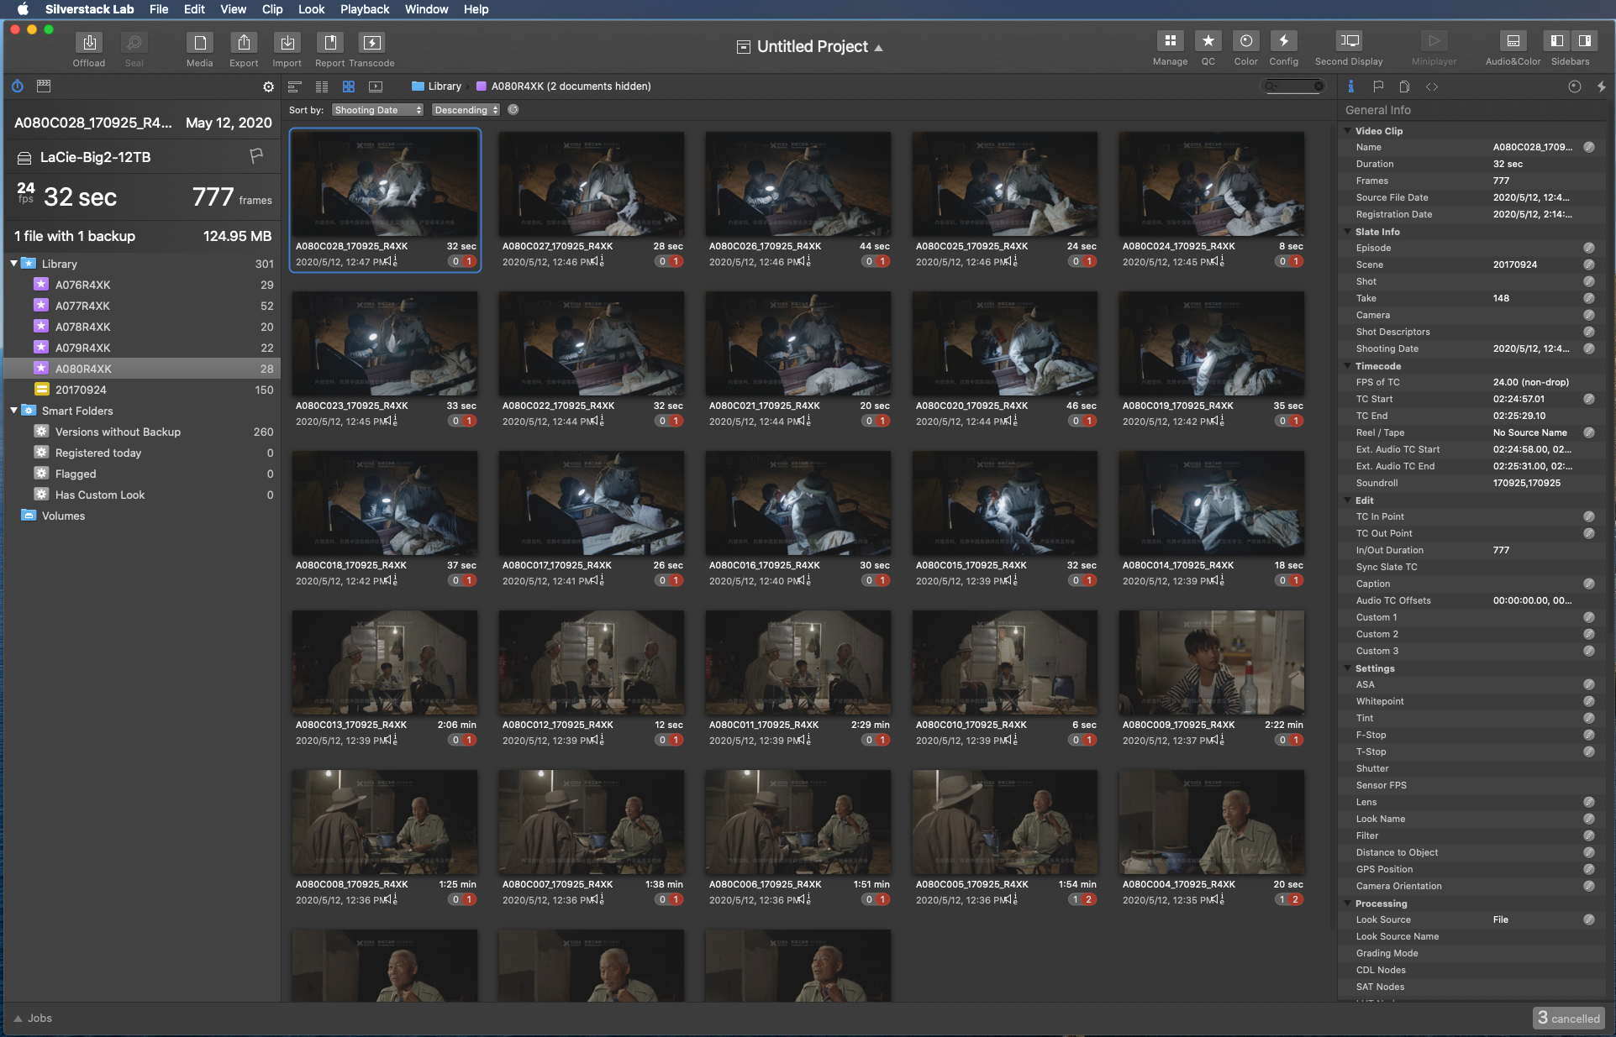This screenshot has width=1616, height=1037.
Task: Click the Report toolbar icon
Action: coord(329,43)
